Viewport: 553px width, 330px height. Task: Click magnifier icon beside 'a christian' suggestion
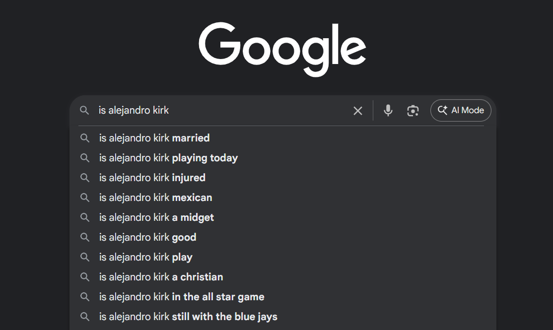coord(85,277)
